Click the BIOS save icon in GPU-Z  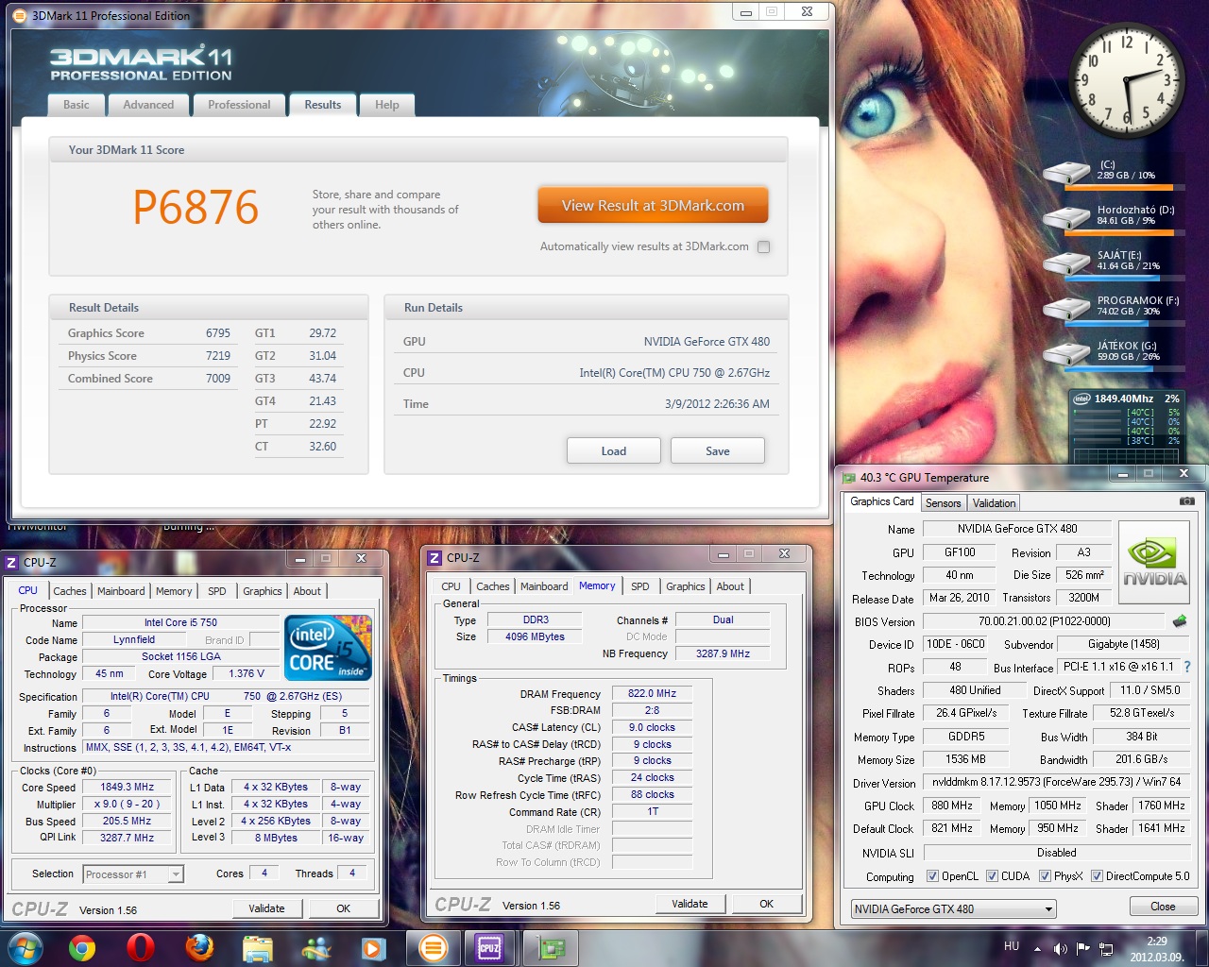(1180, 621)
